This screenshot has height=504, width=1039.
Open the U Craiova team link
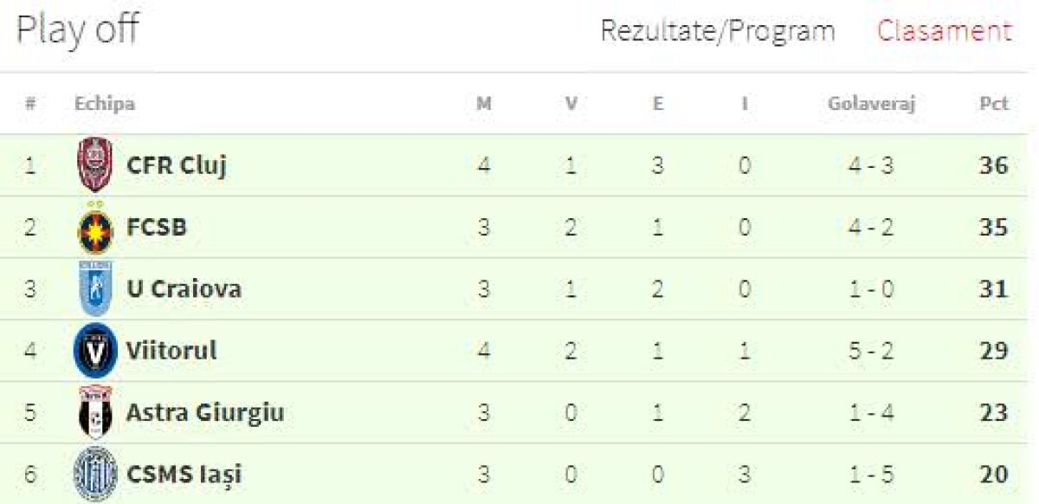coord(184,288)
